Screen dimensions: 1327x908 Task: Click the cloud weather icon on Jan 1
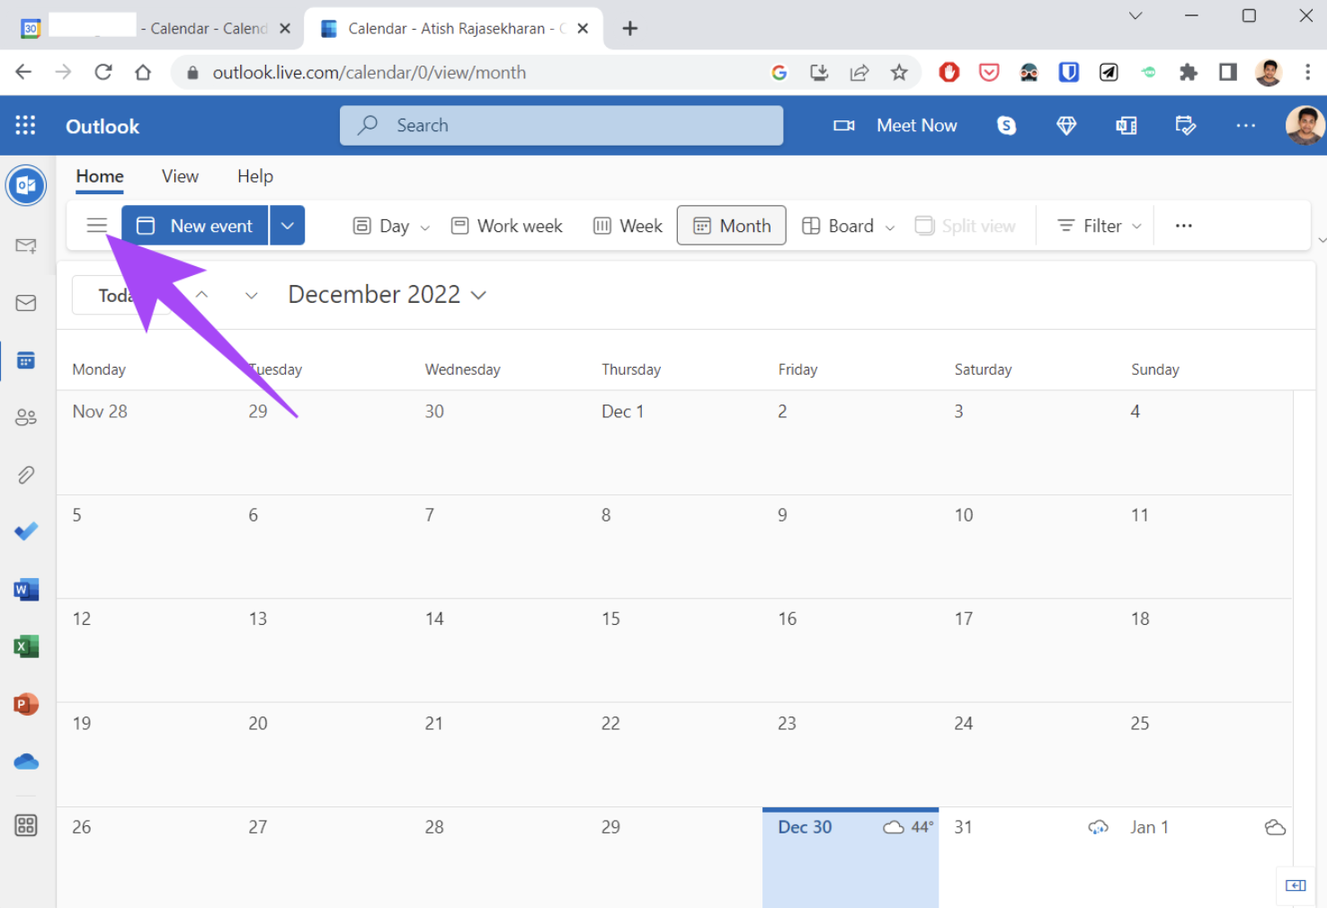point(1275,827)
